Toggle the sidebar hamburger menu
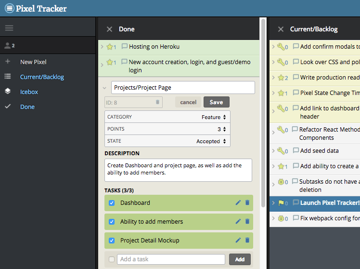Viewport: 360px width, 269px height. (x=9, y=28)
